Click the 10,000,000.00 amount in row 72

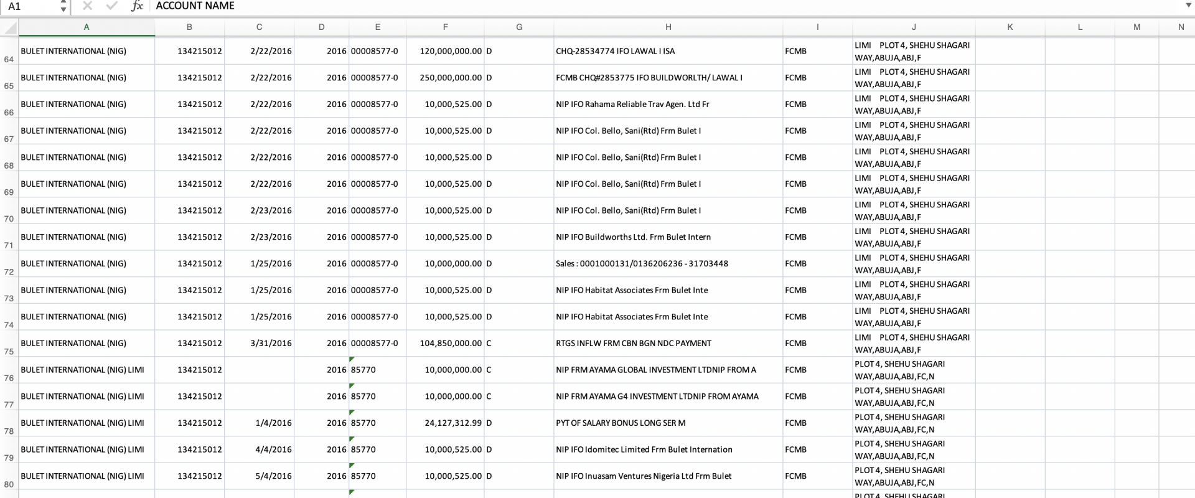[x=445, y=263]
